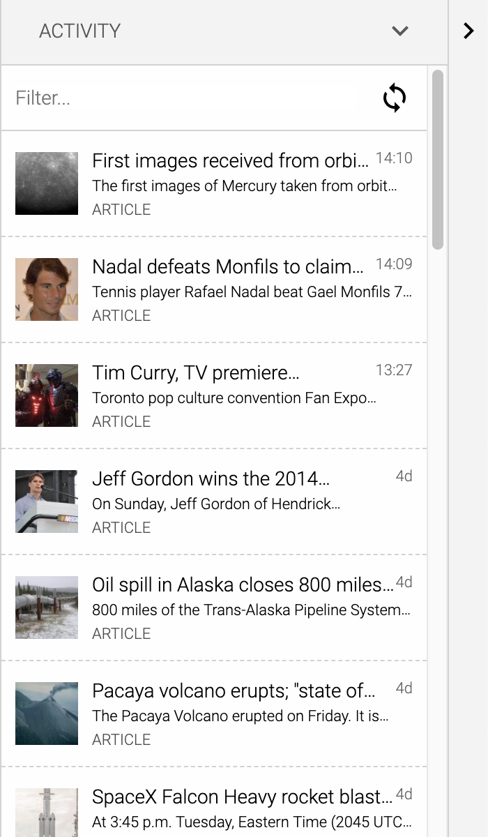Screen dimensions: 488x837
Task: Open 'Pacaya volcano erupts' headline
Action: tap(234, 691)
